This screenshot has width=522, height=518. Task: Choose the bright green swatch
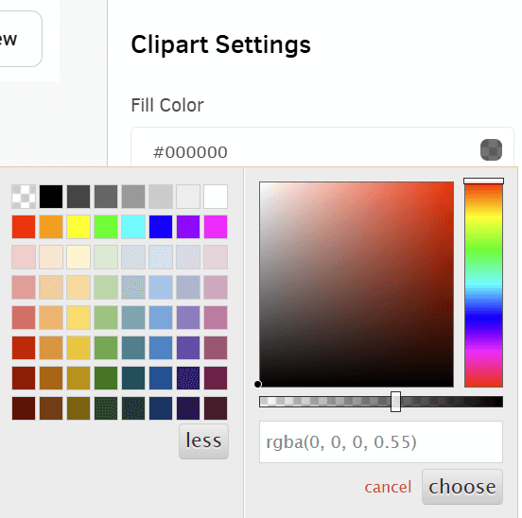click(x=106, y=227)
